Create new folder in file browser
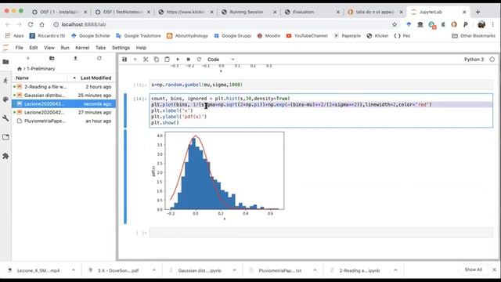Viewport: 501px width, 282px height. click(52, 59)
